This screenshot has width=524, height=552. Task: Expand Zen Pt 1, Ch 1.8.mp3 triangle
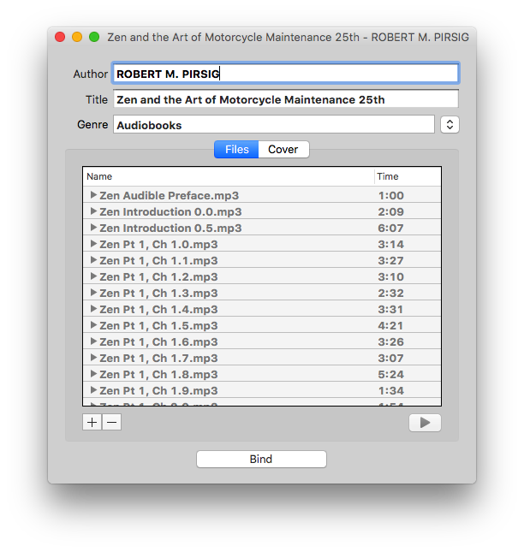[x=93, y=373]
